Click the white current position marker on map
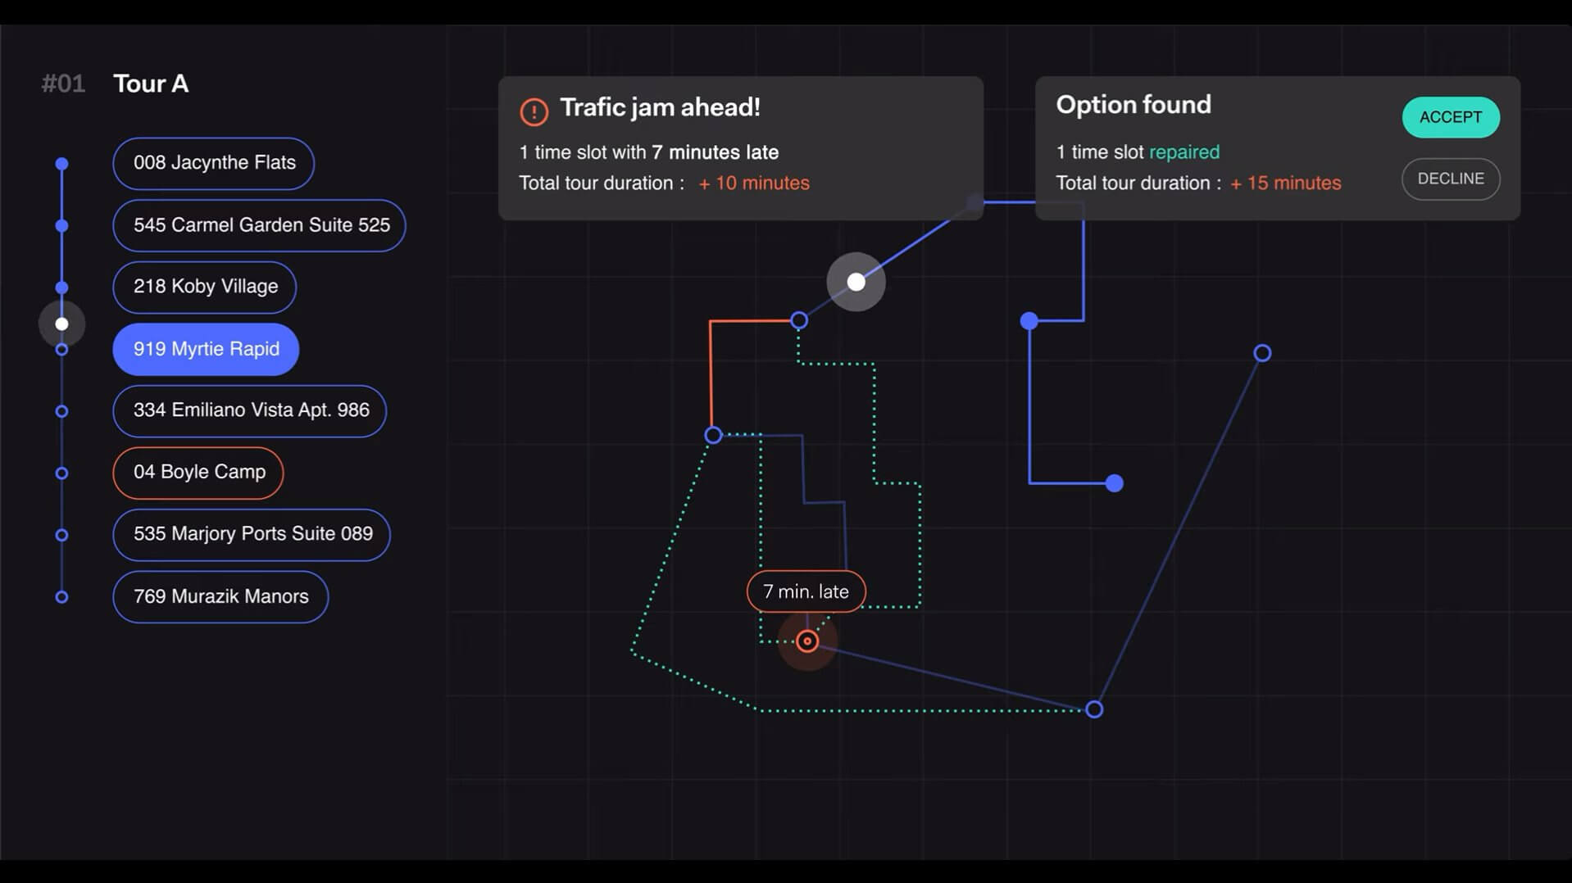1572x883 pixels. (x=856, y=282)
